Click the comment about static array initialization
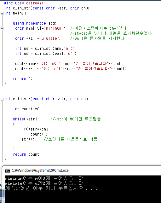 tap(112, 33)
